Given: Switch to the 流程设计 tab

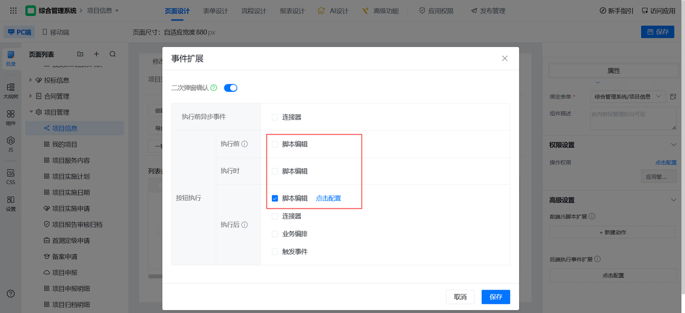Looking at the screenshot, I should [x=254, y=11].
